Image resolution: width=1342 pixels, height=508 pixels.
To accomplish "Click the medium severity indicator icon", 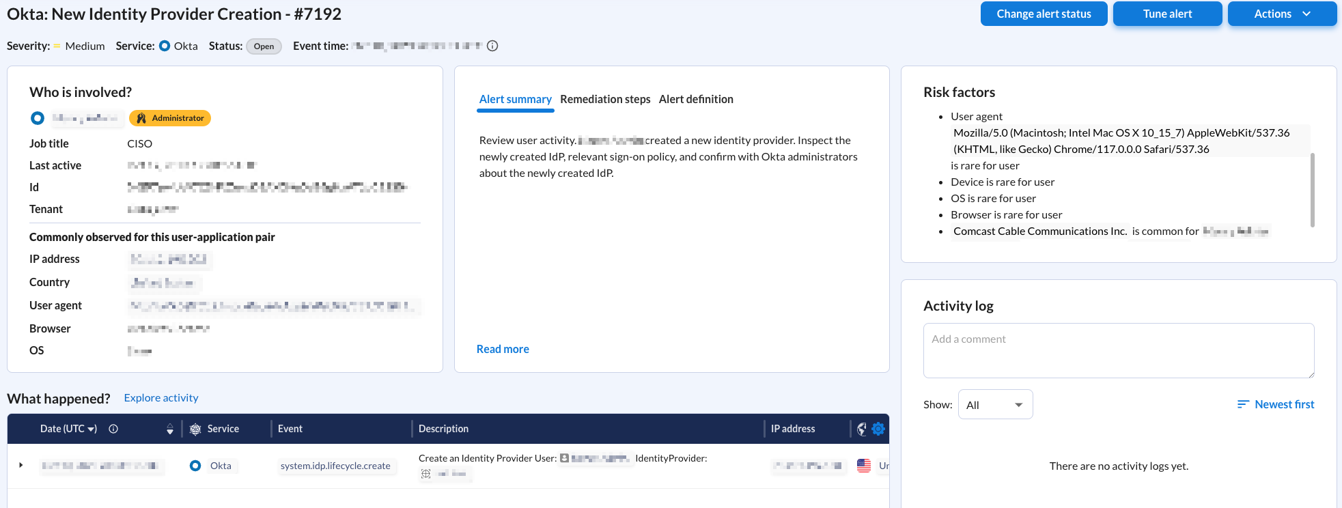I will [57, 46].
